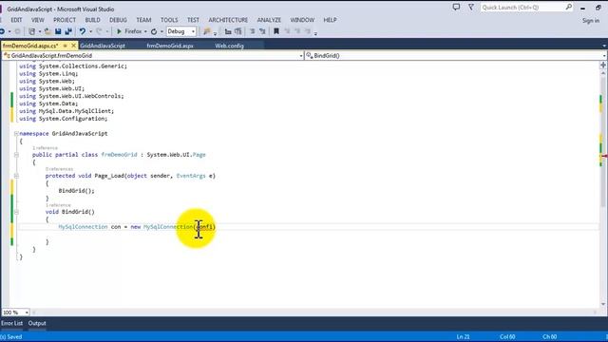Image resolution: width=608 pixels, height=342 pixels.
Task: Click the Decrease Indent toolbar icon
Action: click(x=228, y=31)
